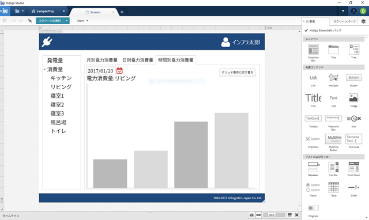Open the red calendar picker icon

pyautogui.click(x=119, y=70)
